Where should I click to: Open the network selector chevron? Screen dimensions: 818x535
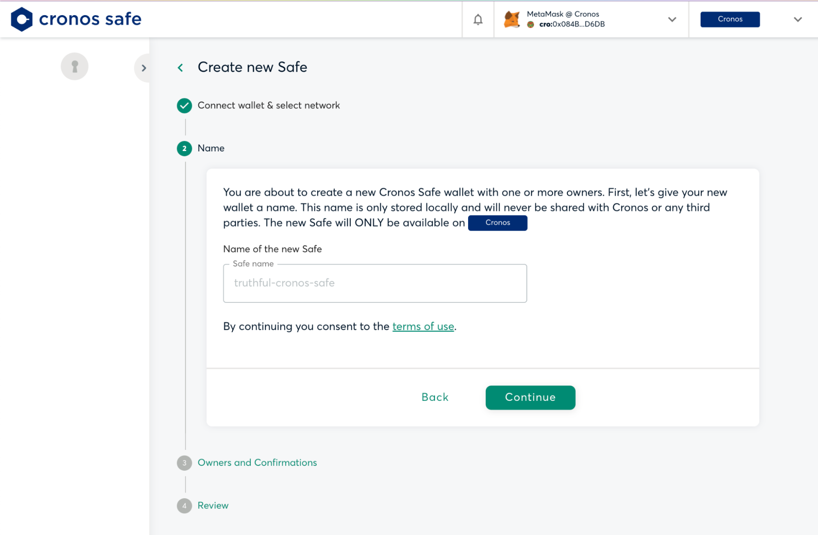(798, 19)
